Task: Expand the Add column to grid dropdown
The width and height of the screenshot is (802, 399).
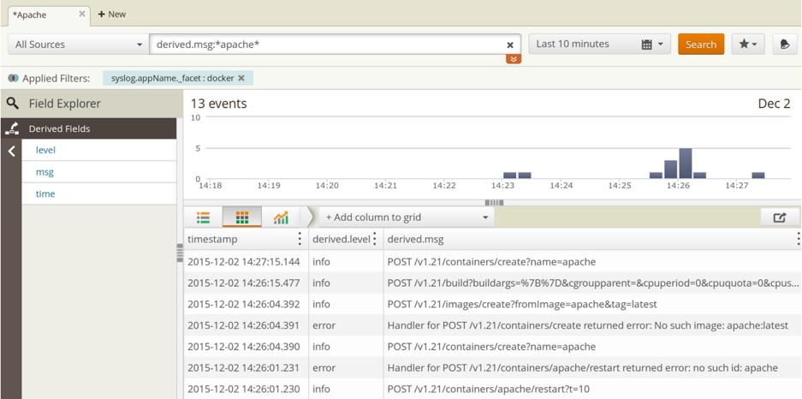Action: (x=407, y=217)
